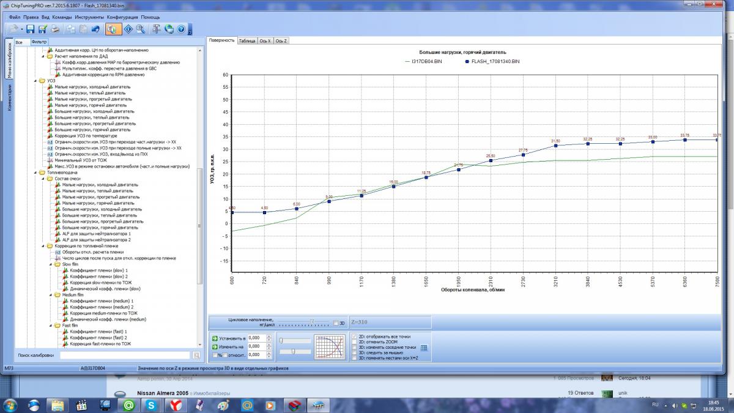Collapse the 'Slow film' tree node

tap(50, 264)
